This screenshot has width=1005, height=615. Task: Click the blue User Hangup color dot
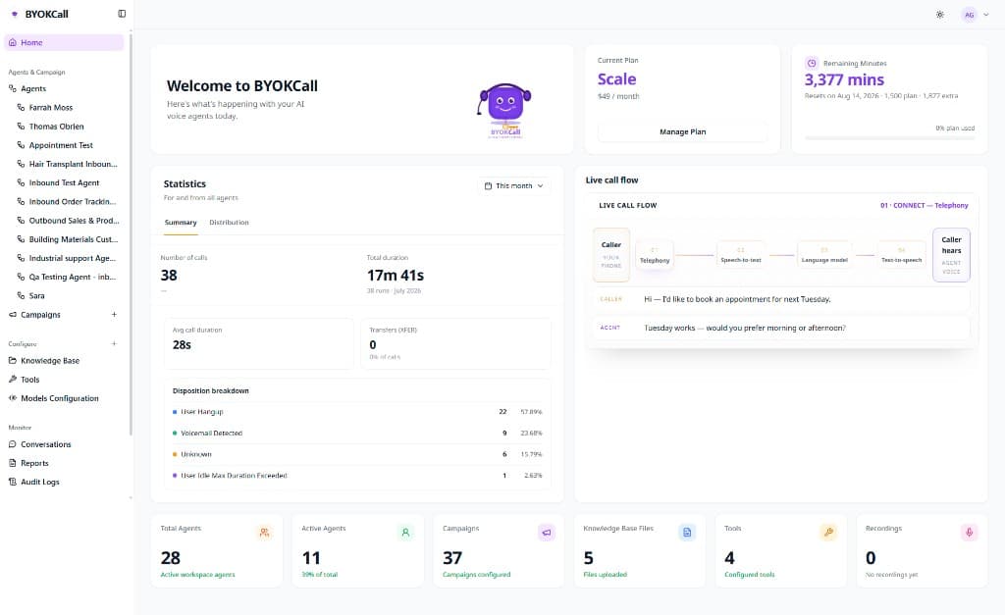click(x=175, y=412)
